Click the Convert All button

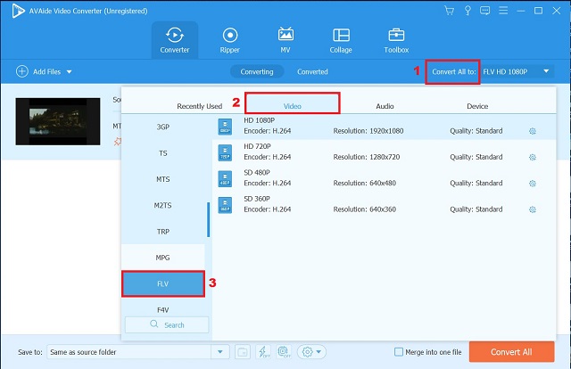click(x=511, y=352)
